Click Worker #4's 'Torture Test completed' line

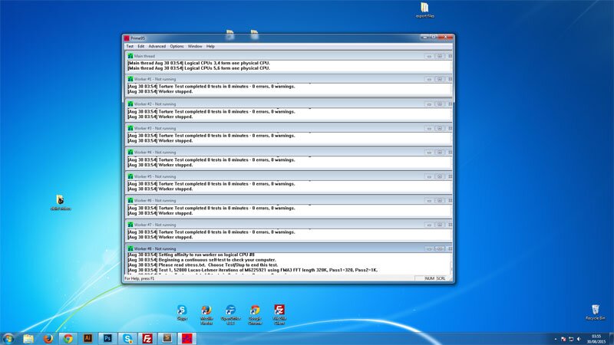click(x=212, y=159)
